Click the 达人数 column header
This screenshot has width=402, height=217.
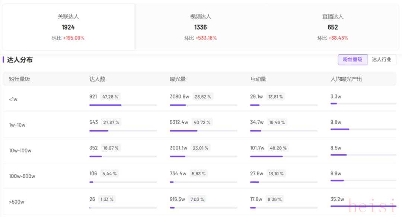tap(98, 79)
